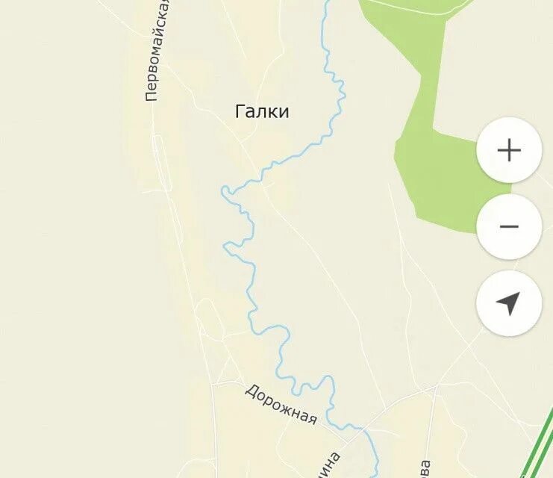The image size is (553, 478).
Task: Tap the tall river loop above Дорожная label
Action: pyautogui.click(x=328, y=385)
